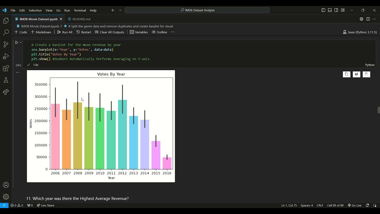Open the Python cell language picker
Screen dimensions: 380x214
point(370,65)
